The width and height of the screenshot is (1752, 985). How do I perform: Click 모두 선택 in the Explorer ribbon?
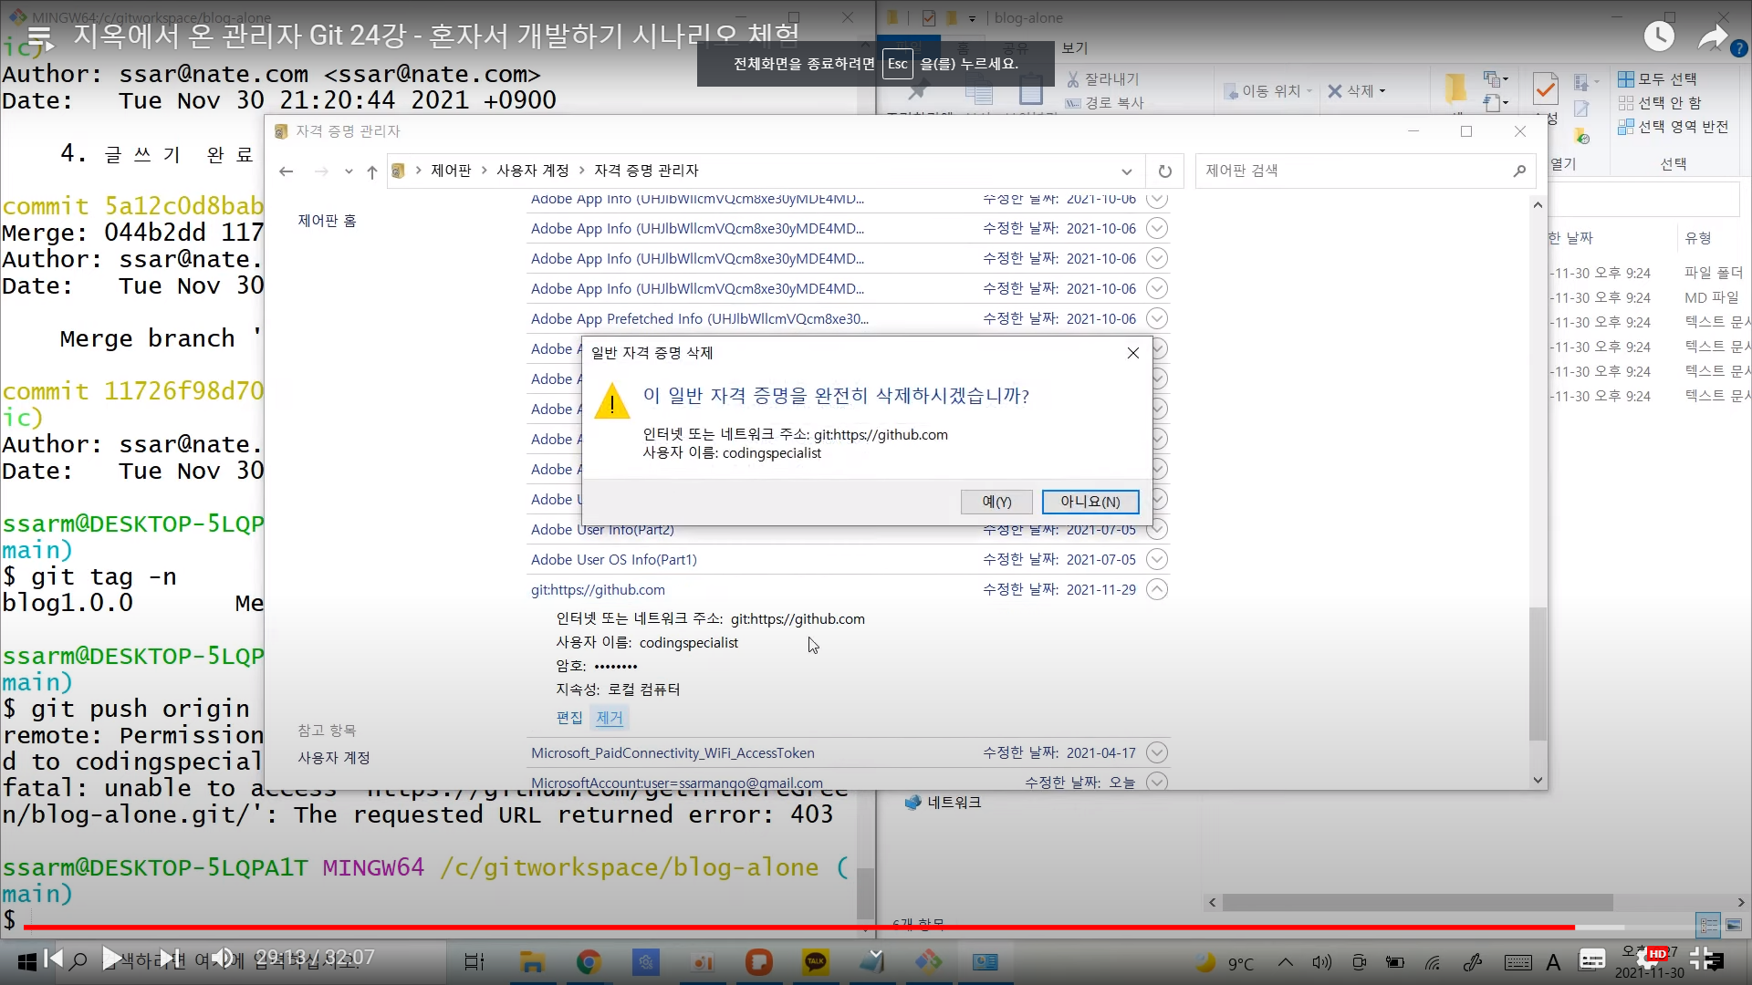(x=1658, y=79)
